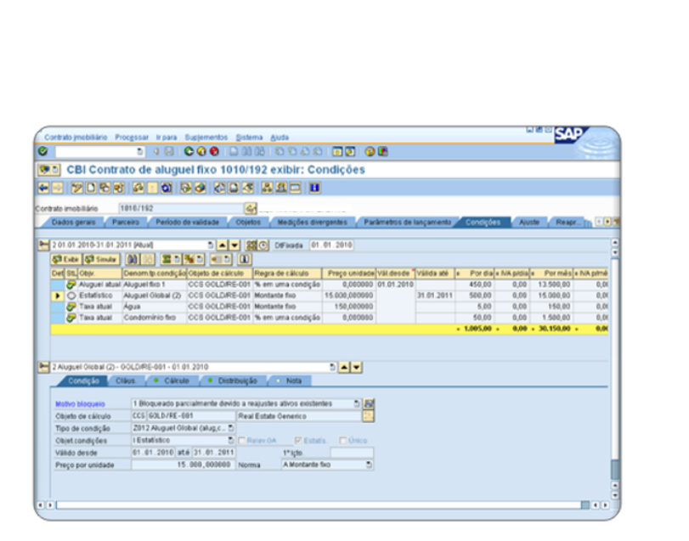Click the status icon of Condomínio fixo row
689x541 pixels.
tap(71, 318)
